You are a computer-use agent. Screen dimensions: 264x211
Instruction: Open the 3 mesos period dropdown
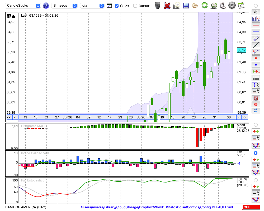click(64, 6)
